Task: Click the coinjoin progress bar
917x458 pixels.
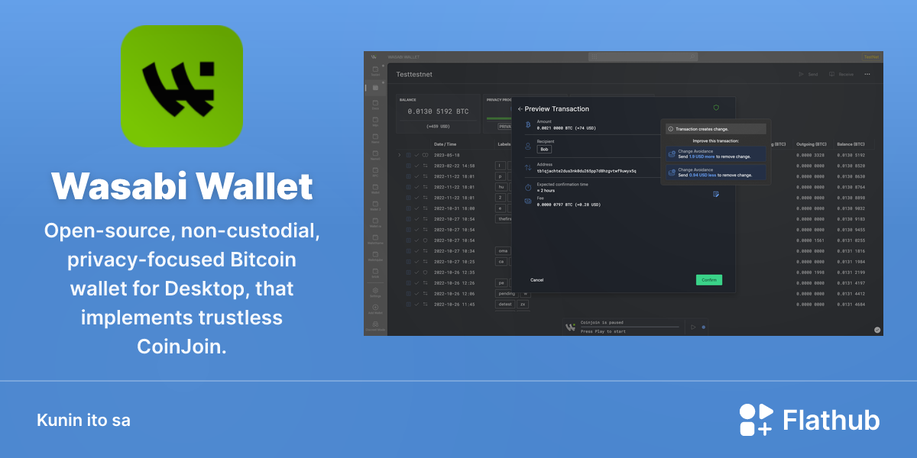Action: coord(630,327)
